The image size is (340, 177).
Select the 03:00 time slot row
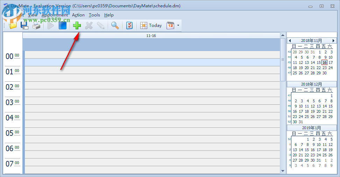pyautogui.click(x=152, y=101)
